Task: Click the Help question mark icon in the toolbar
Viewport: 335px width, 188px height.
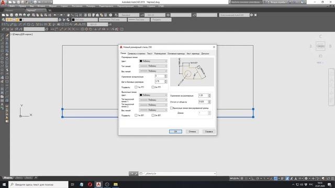Action: tap(110, 15)
